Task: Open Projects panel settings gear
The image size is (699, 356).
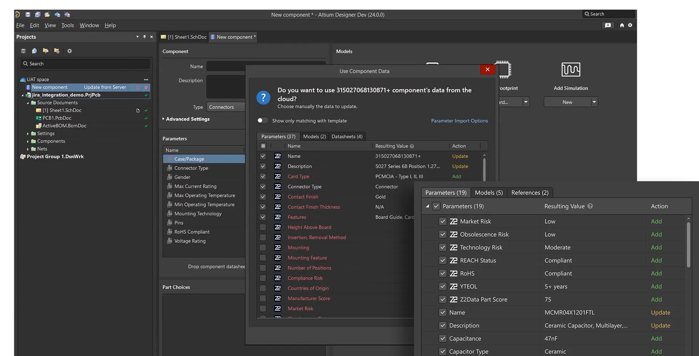Action: click(x=70, y=51)
